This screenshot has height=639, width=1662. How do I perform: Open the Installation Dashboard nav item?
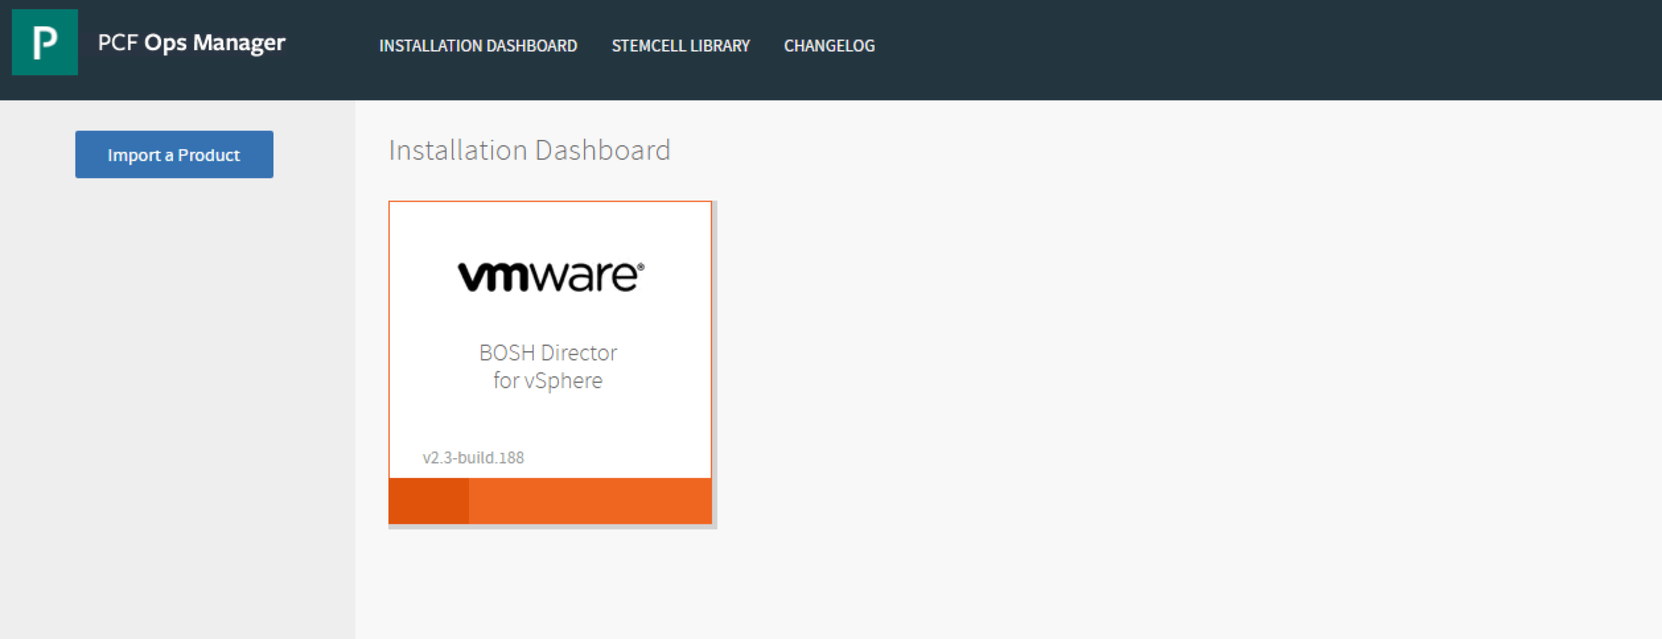click(x=478, y=46)
